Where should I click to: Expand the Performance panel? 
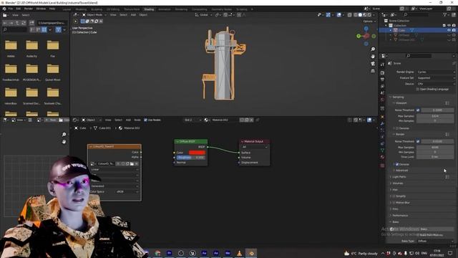(400, 215)
